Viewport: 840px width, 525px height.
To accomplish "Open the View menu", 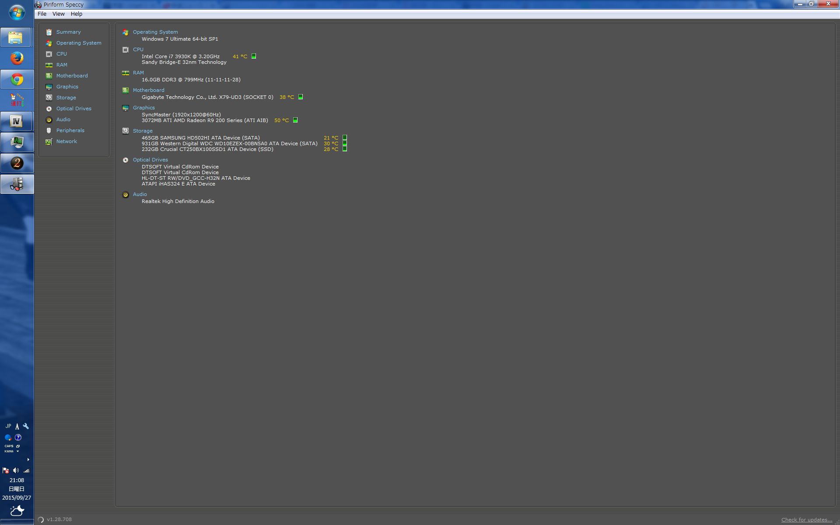I will click(59, 14).
